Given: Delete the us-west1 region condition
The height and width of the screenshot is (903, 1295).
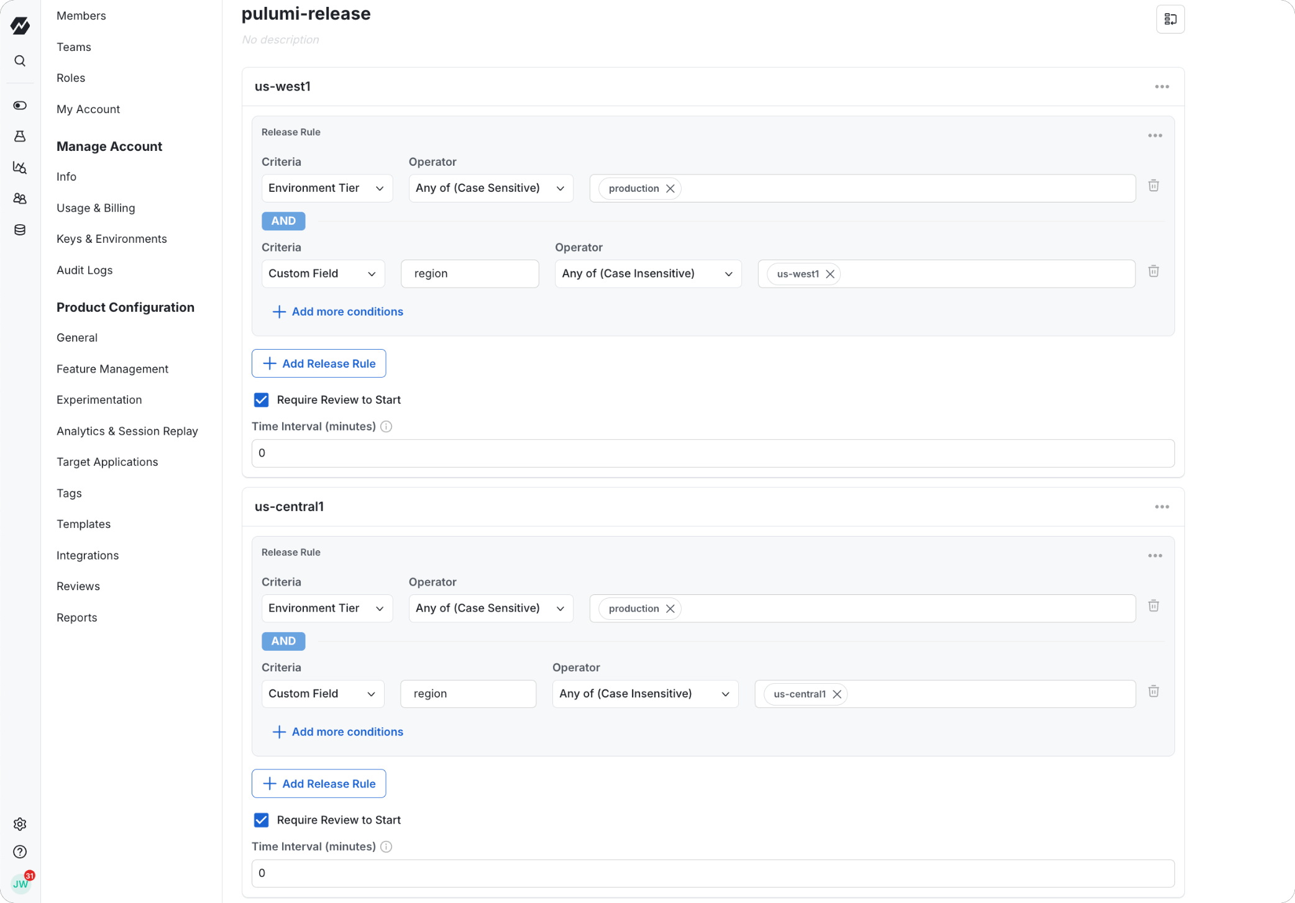Looking at the screenshot, I should [x=1153, y=271].
